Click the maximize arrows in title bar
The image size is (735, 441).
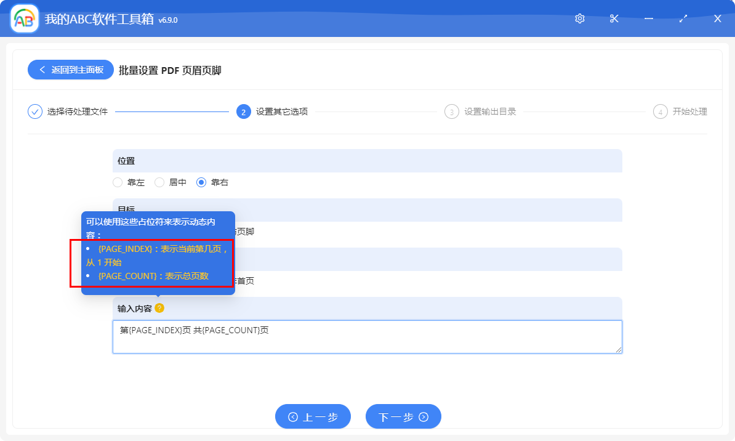click(683, 18)
